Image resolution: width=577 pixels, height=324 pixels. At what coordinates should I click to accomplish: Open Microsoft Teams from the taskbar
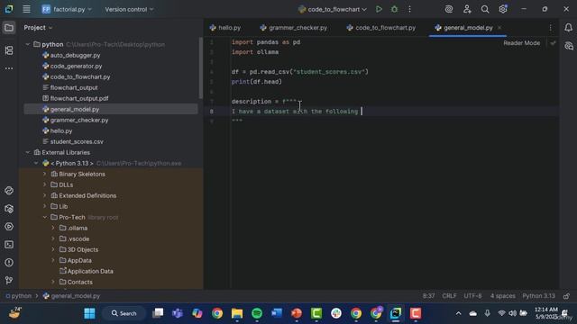[x=178, y=313]
